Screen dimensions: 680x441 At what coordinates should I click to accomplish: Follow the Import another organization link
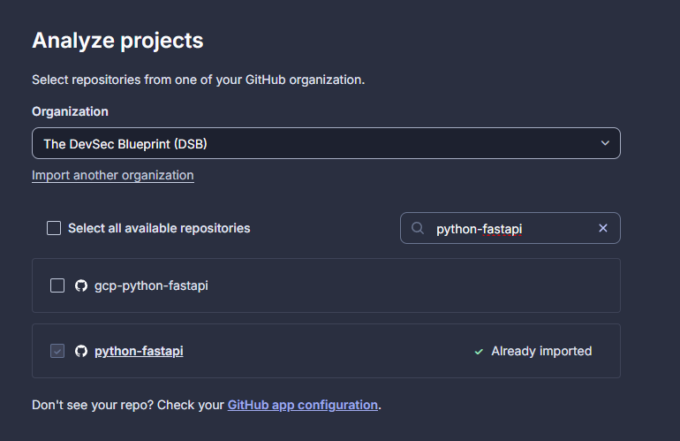[x=112, y=175]
